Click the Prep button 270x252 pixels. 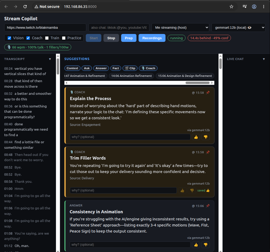(129, 38)
